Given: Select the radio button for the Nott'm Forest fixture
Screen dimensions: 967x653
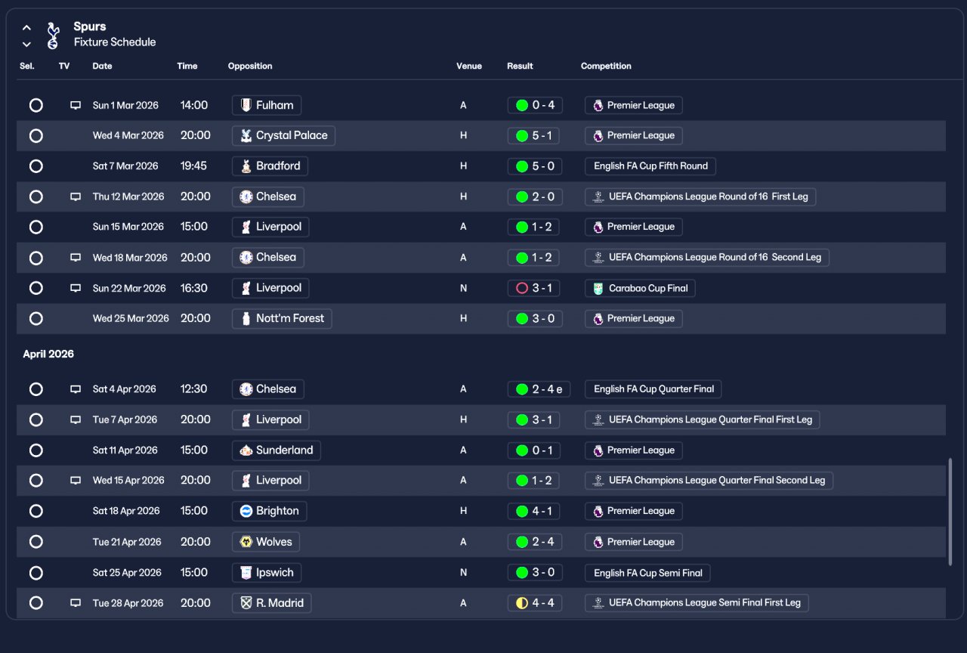Looking at the screenshot, I should (x=36, y=318).
